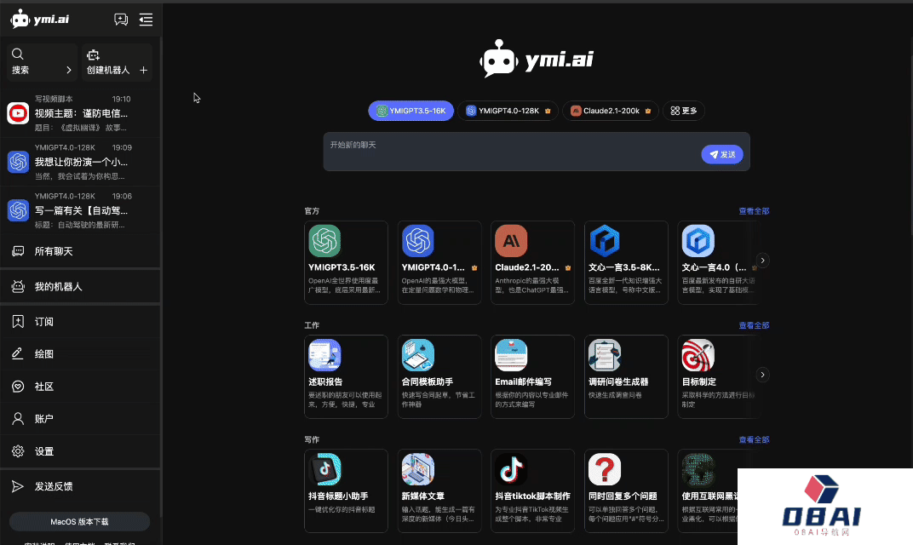
Task: Click the chevron arrow beside 搜索
Action: click(69, 71)
